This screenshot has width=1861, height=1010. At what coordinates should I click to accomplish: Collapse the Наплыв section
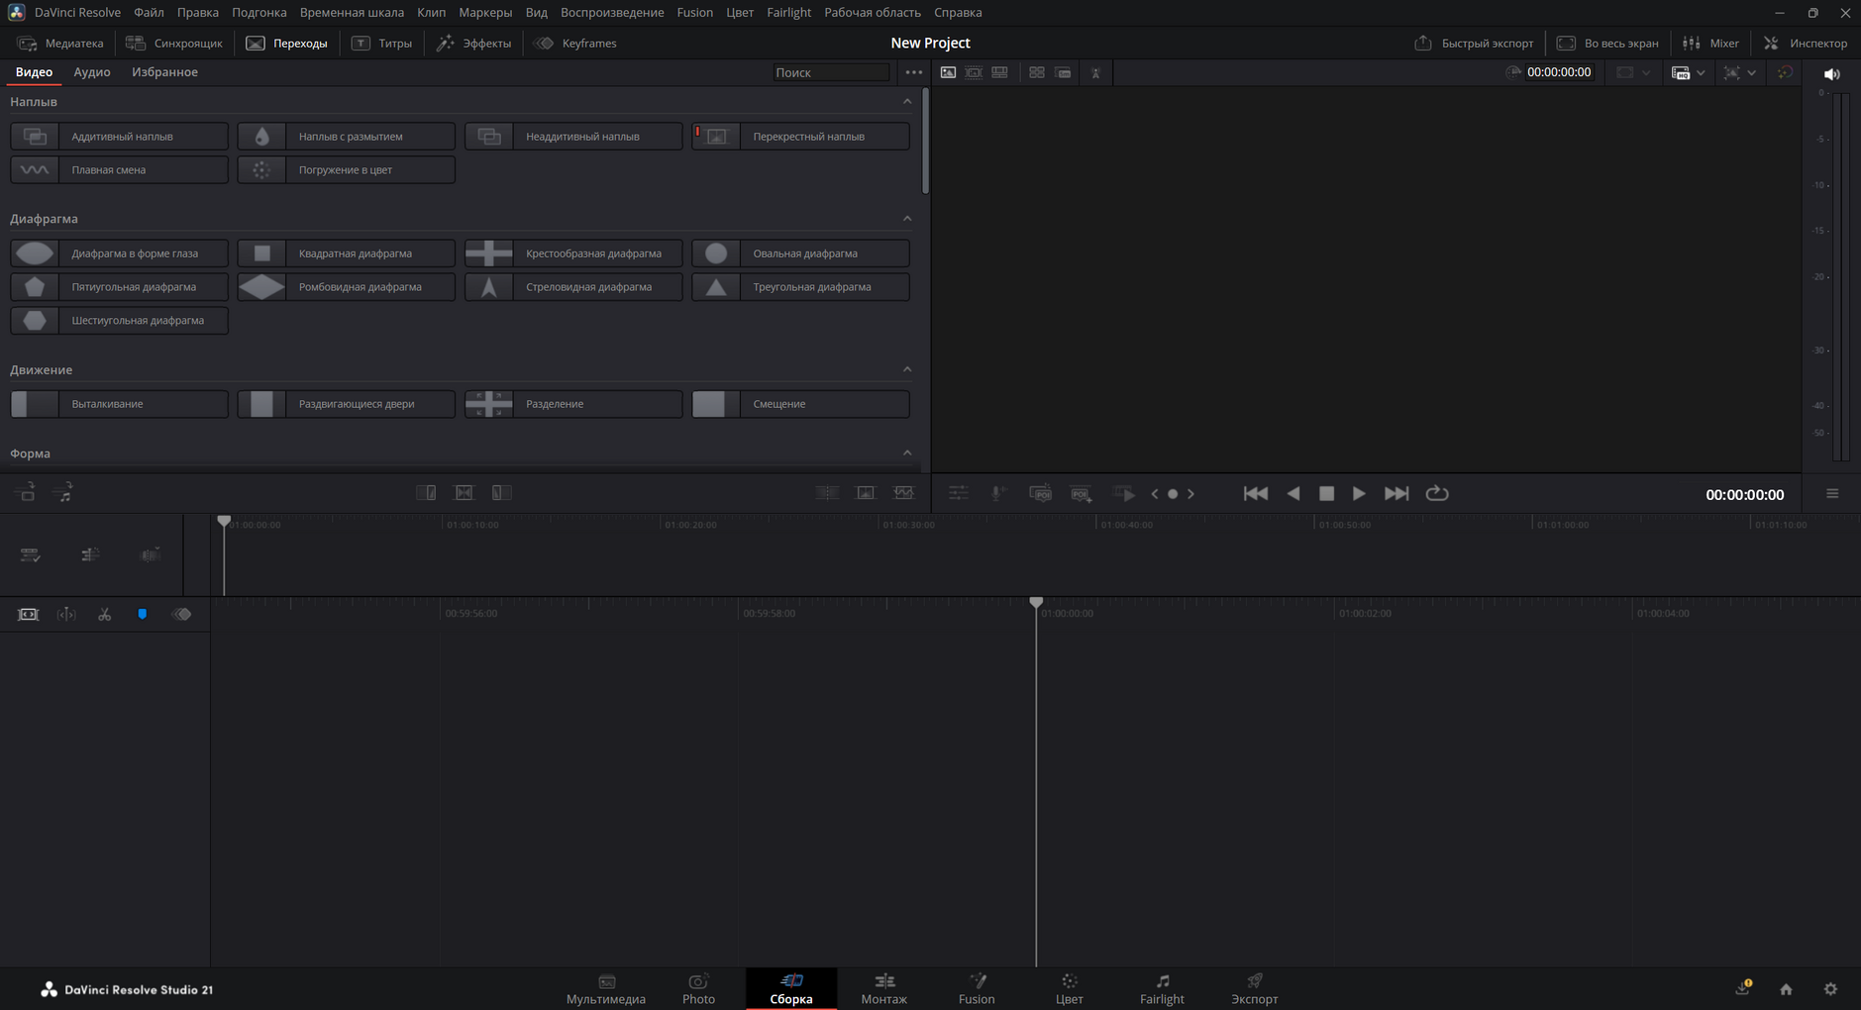pyautogui.click(x=907, y=101)
